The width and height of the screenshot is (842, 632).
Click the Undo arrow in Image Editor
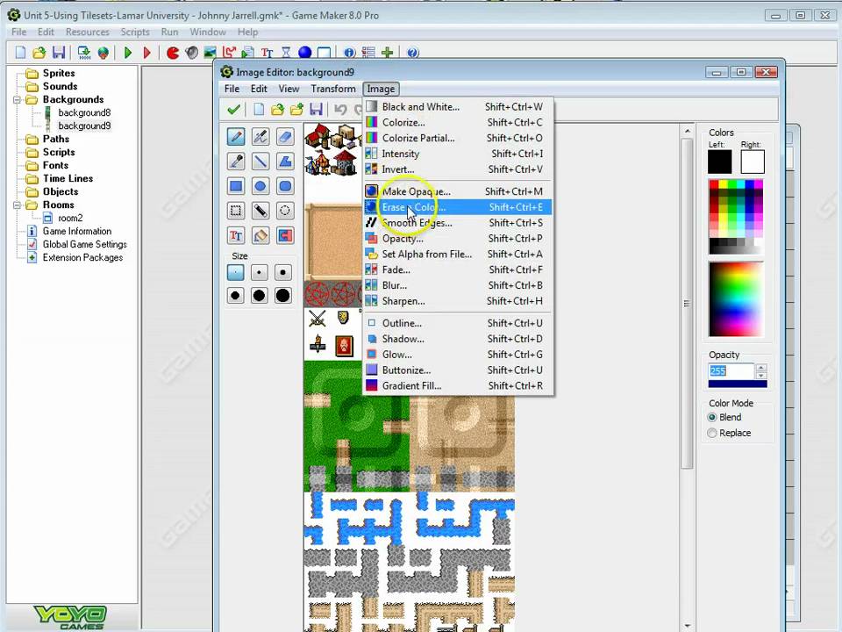tap(340, 110)
